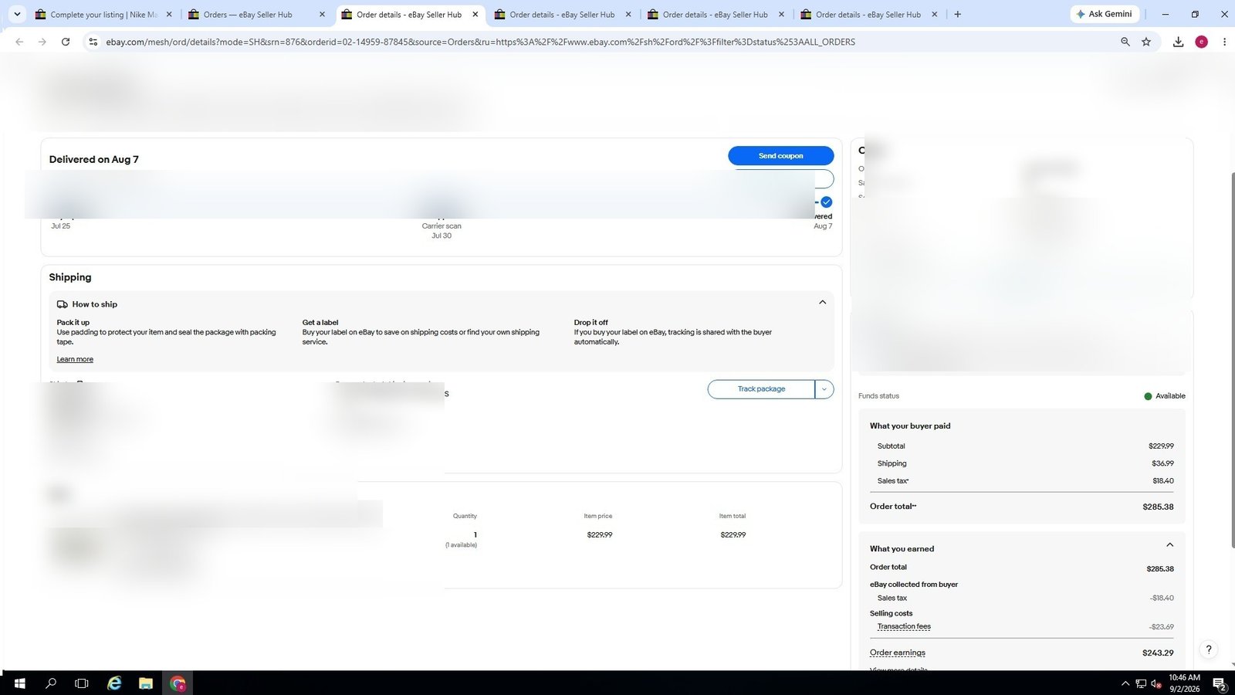Open Windows taskbar search icon

click(x=51, y=683)
